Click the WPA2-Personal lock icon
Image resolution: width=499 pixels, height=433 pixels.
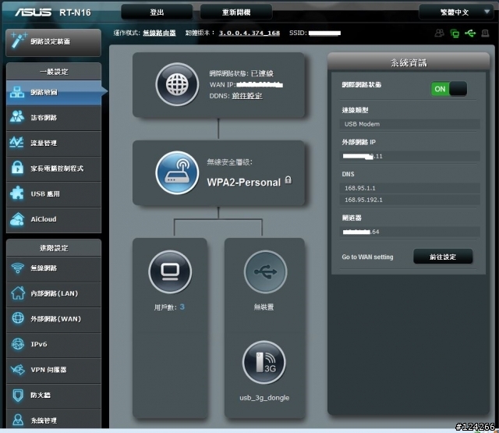[x=288, y=180]
